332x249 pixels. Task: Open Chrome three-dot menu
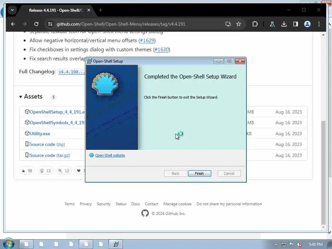click(x=319, y=24)
